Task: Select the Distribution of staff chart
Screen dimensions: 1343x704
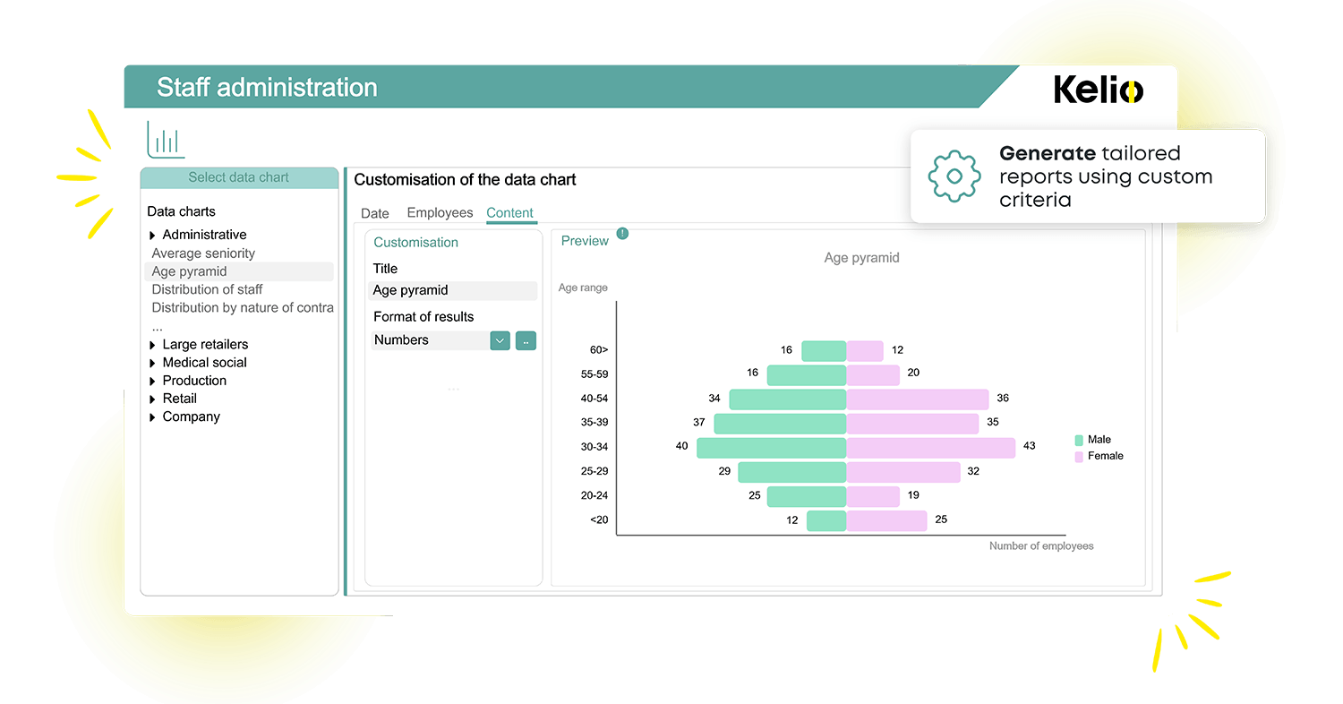Action: [x=207, y=289]
